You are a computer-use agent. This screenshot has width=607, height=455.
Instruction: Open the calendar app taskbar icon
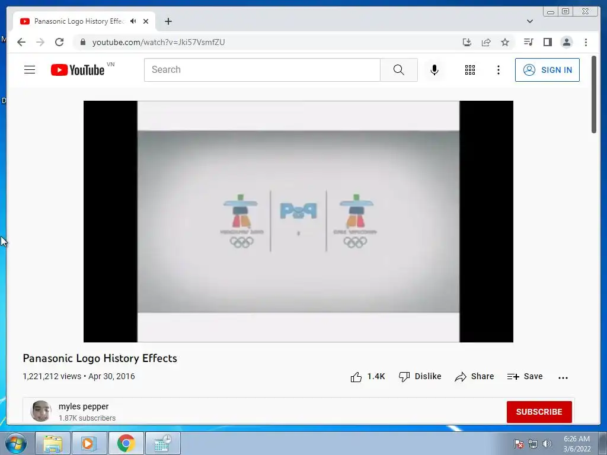(x=162, y=443)
